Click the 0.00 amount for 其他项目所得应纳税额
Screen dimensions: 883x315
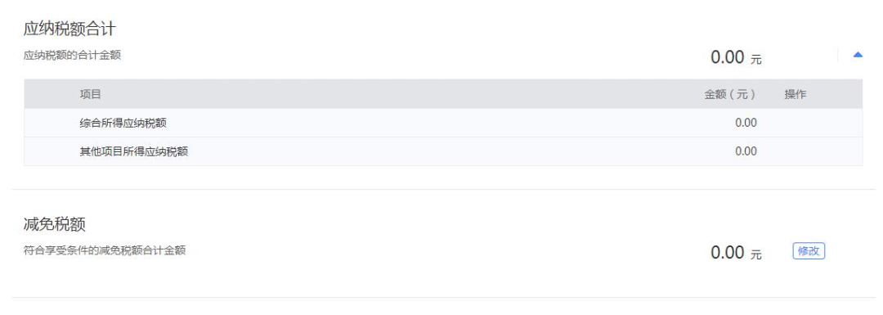[x=746, y=151]
